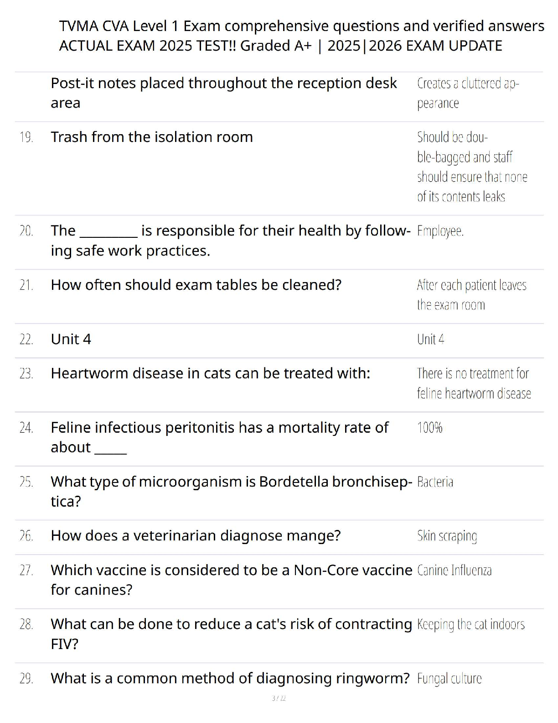The height and width of the screenshot is (723, 558).
Task: Select 'How often should exam tables be cleaned?'
Action: [196, 285]
